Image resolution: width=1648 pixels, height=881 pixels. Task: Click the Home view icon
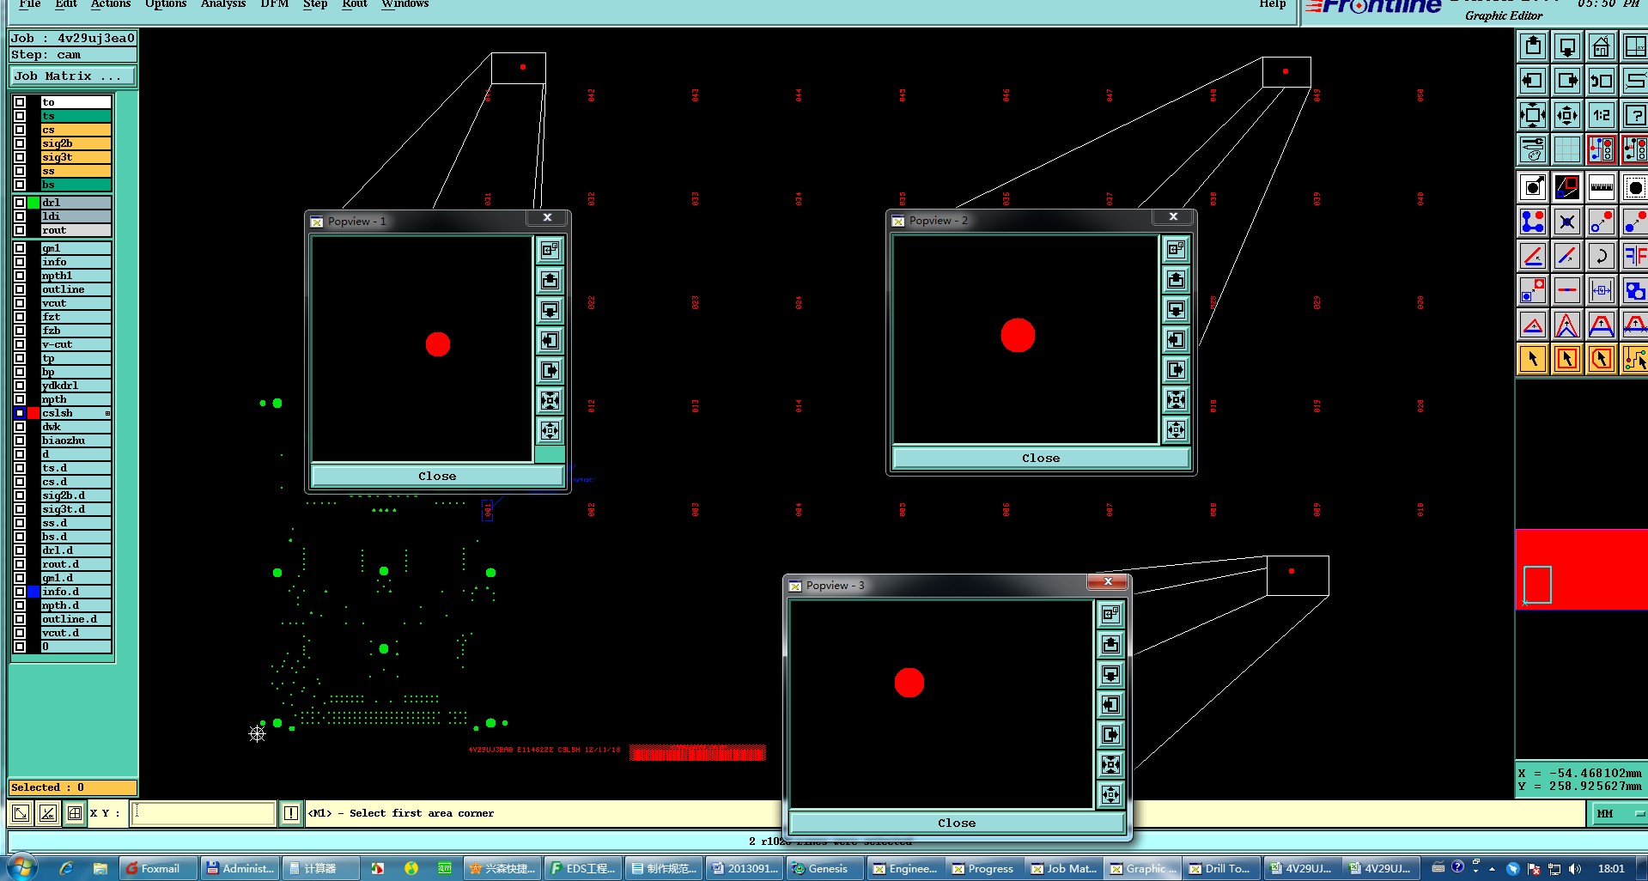(x=1602, y=46)
